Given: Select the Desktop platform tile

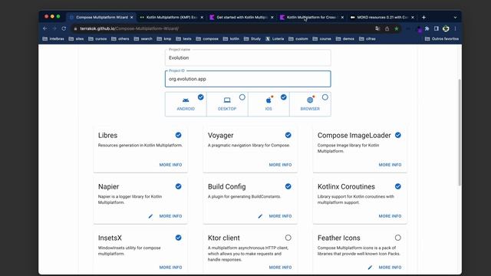Looking at the screenshot, I should [227, 104].
